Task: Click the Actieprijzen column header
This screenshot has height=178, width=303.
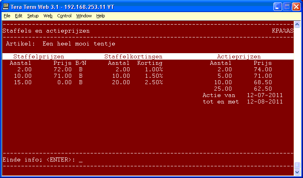Action: [x=239, y=57]
